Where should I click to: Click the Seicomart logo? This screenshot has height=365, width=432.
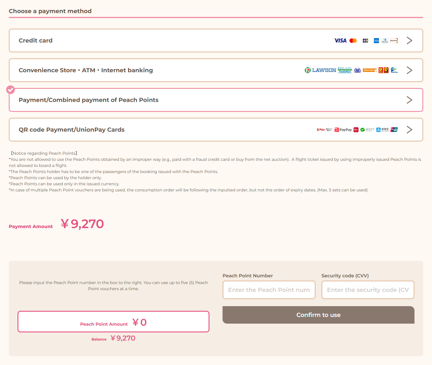click(370, 70)
